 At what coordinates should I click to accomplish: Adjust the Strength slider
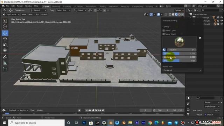(180, 54)
